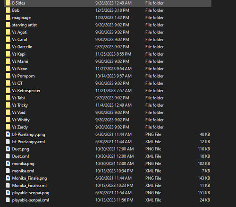Select the 'Bob' folder name

(x=16, y=10)
